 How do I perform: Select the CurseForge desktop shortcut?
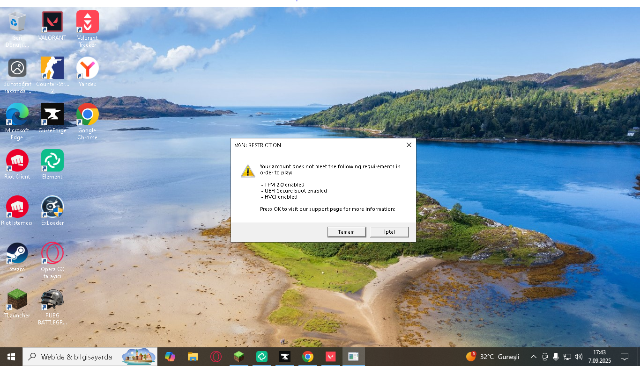52,119
